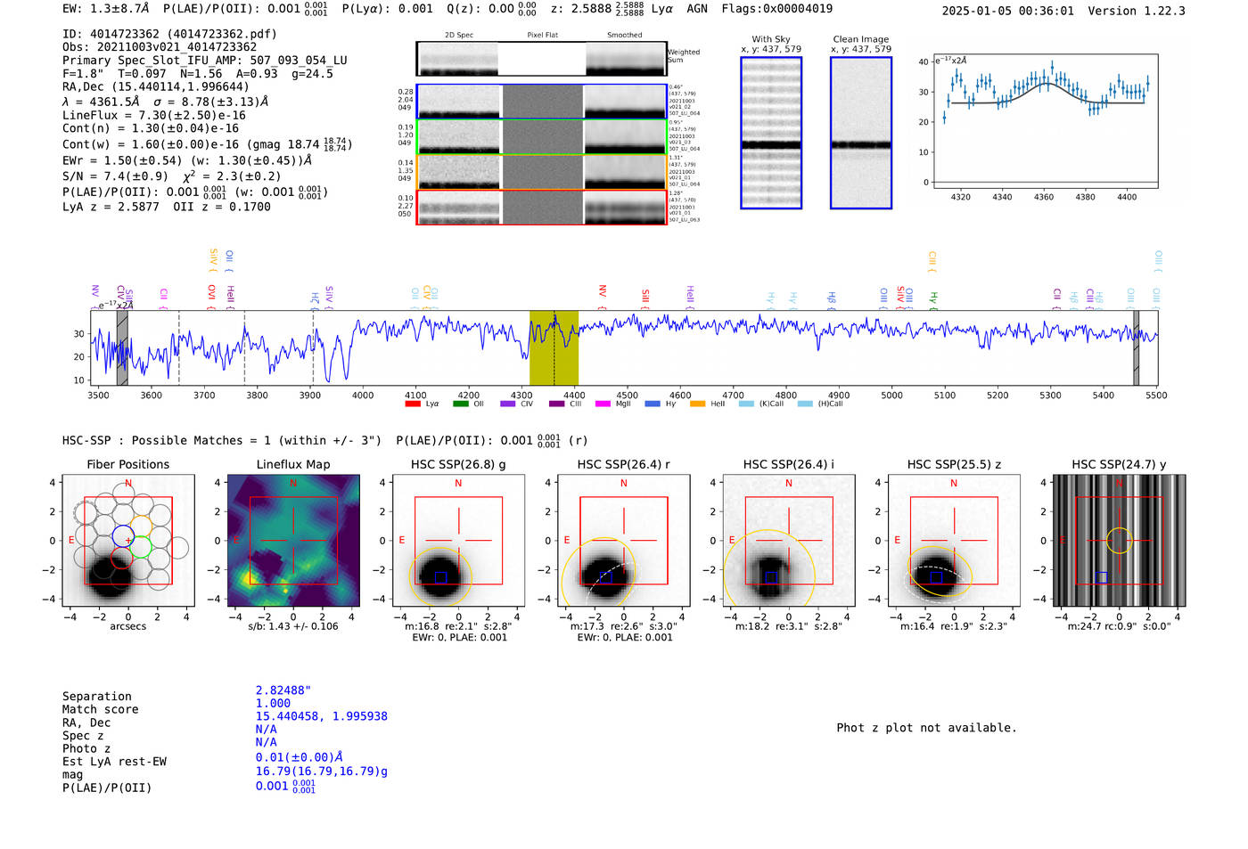Click the blue RA, Dec value 15.440458, 1.995938
This screenshot has width=1248, height=849.
[322, 716]
